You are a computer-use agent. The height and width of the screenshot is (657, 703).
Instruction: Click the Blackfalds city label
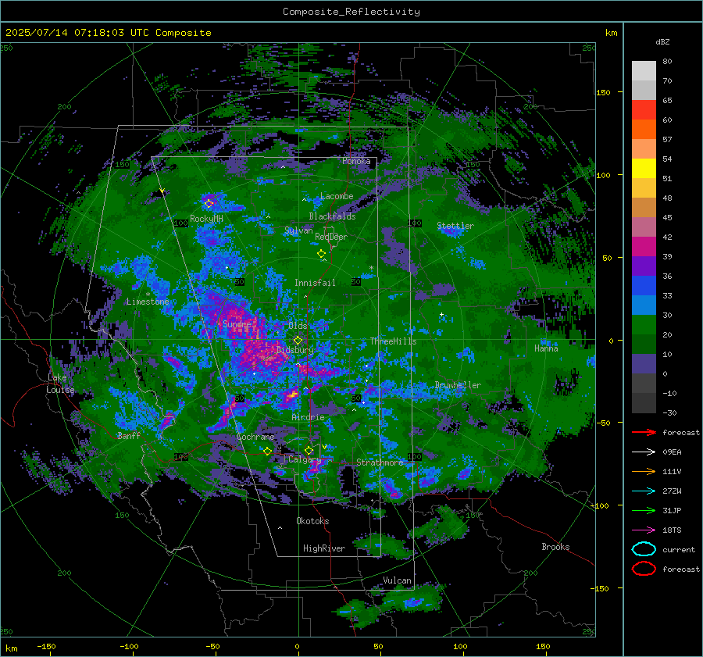(332, 216)
